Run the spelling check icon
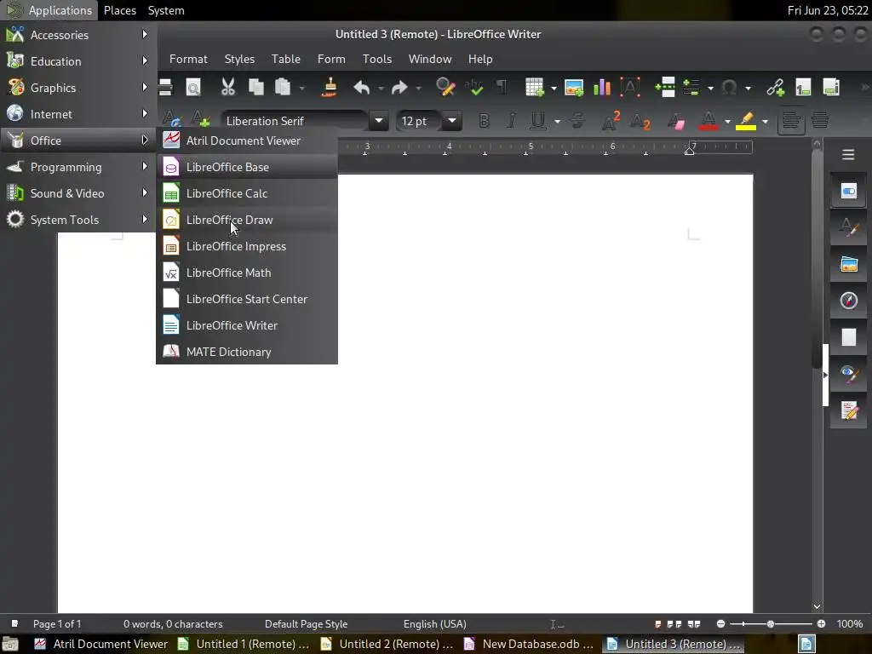872x654 pixels. click(473, 88)
